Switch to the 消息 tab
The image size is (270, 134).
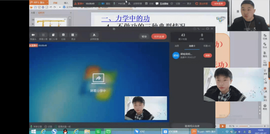pos(177,46)
